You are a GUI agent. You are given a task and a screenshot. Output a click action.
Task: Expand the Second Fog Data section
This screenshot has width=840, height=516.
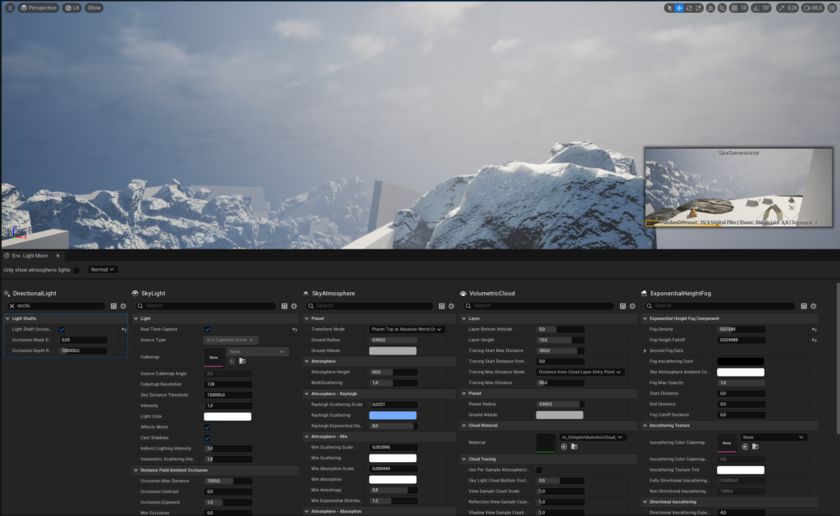click(644, 350)
